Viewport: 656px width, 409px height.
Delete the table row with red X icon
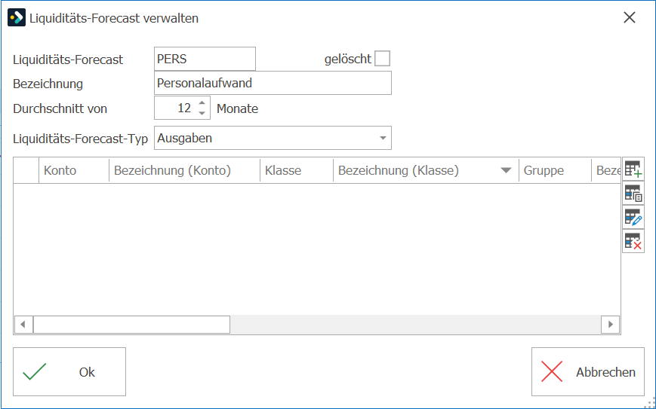click(633, 241)
